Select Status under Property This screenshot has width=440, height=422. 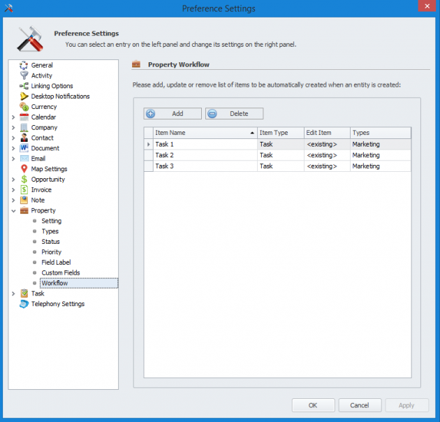[x=50, y=242]
